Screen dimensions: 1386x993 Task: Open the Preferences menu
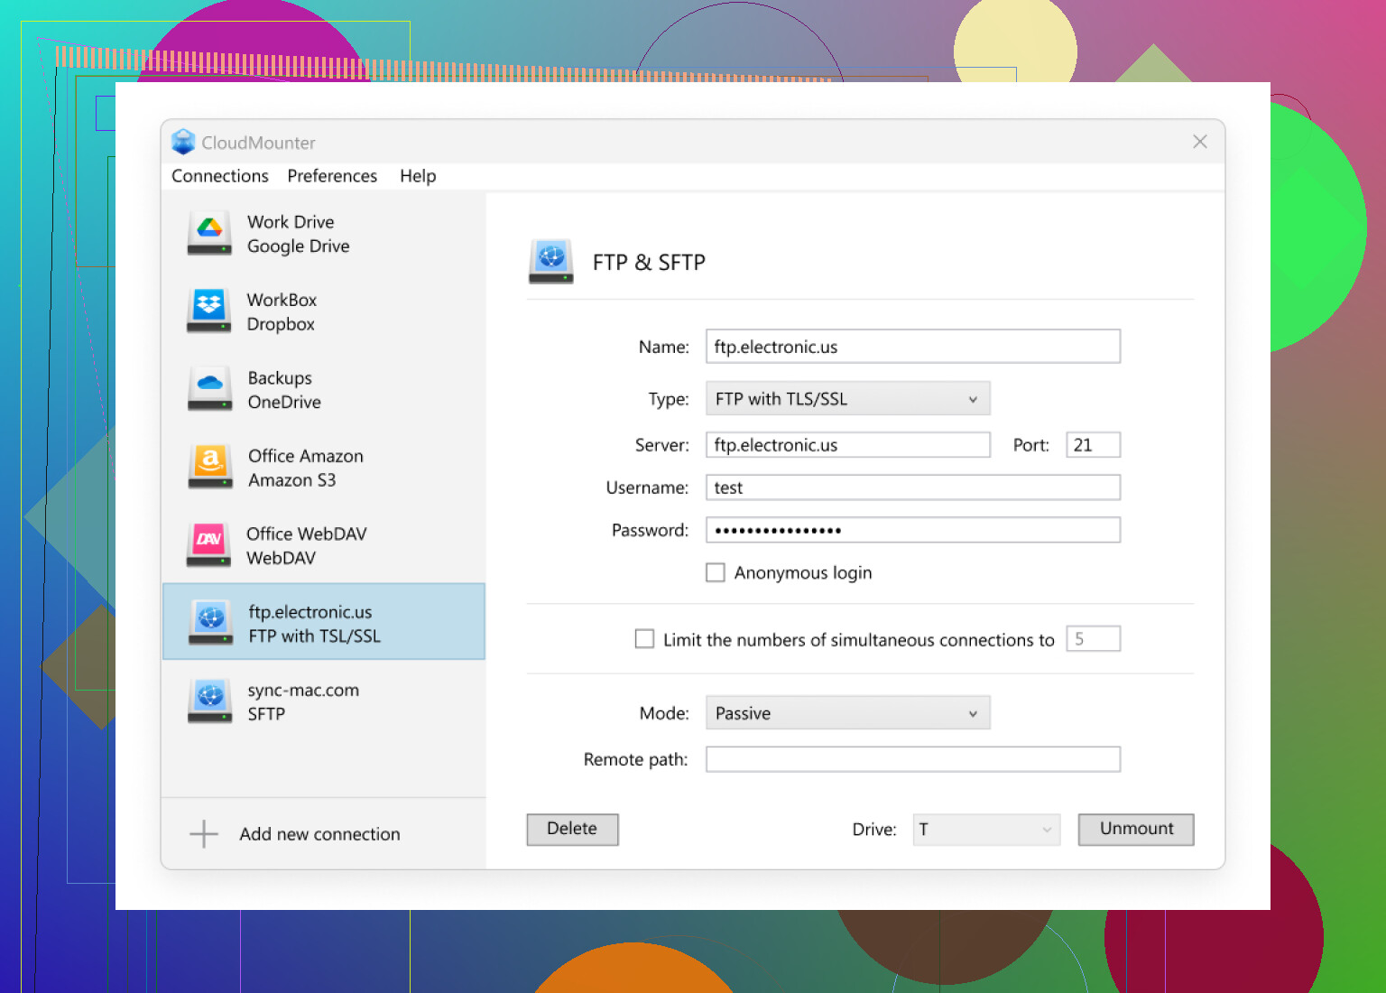pos(332,176)
